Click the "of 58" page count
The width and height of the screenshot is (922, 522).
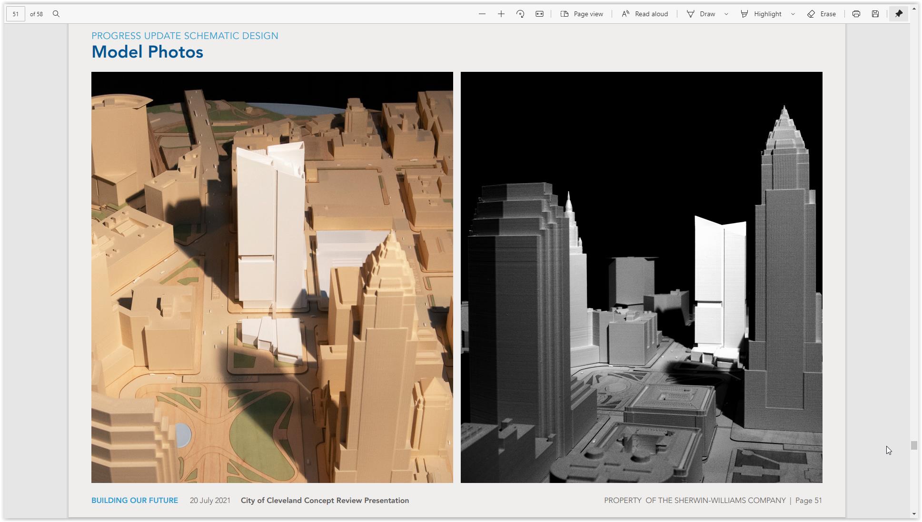pyautogui.click(x=36, y=14)
